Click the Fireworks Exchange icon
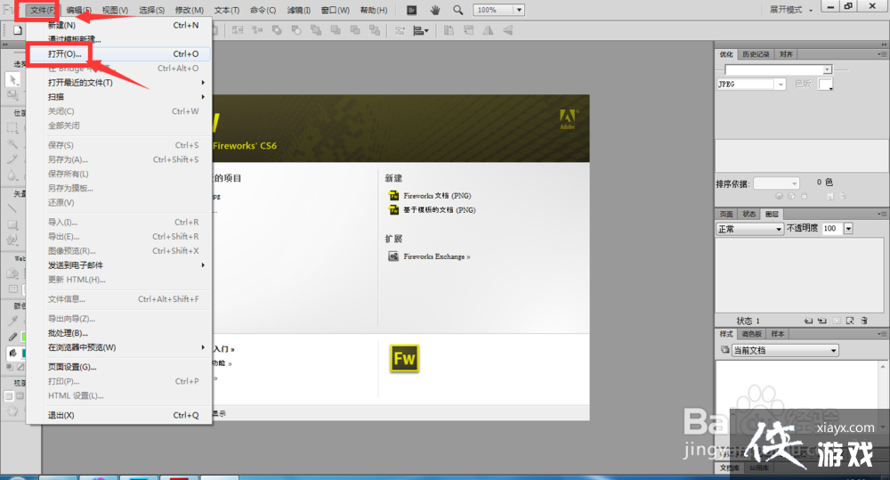The height and width of the screenshot is (480, 890). [x=393, y=256]
